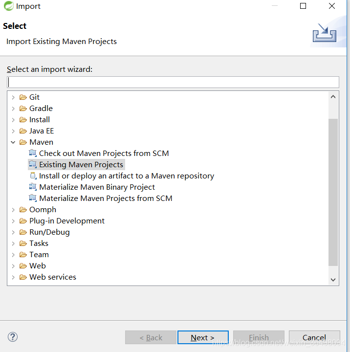
Task: Click the scroll down arrow of wizard list
Action: (x=333, y=280)
